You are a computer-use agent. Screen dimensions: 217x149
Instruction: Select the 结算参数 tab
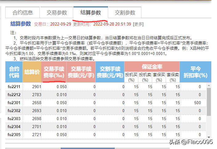(x=91, y=13)
